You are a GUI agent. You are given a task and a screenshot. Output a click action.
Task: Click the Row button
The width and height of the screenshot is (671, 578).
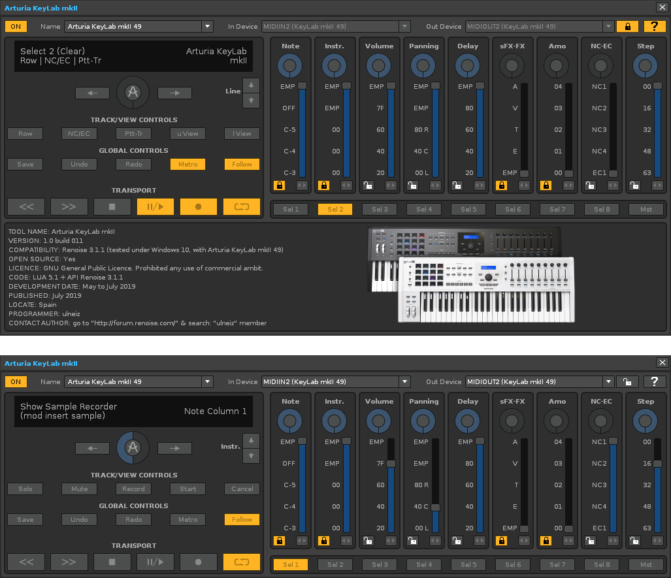[x=25, y=133]
